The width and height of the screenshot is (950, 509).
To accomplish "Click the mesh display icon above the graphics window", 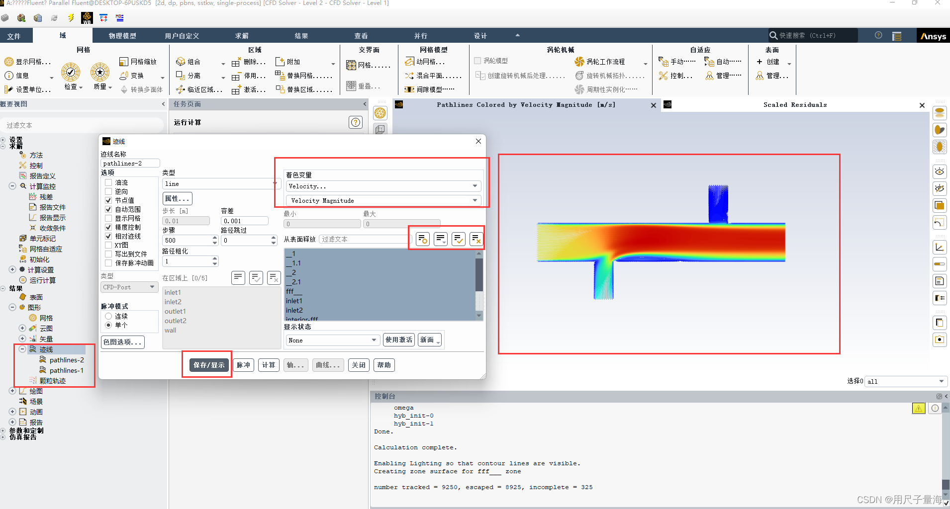I will coord(380,113).
